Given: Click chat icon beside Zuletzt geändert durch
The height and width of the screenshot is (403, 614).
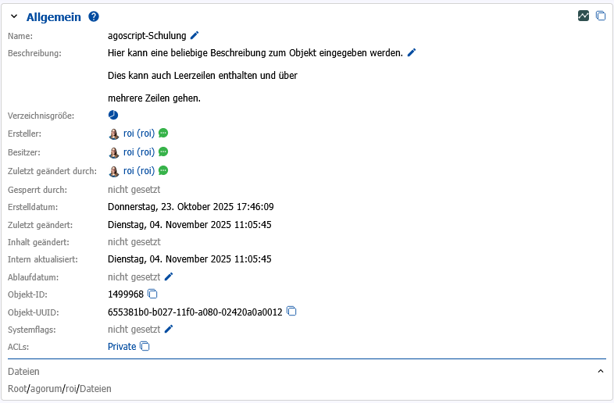Looking at the screenshot, I should [x=163, y=170].
